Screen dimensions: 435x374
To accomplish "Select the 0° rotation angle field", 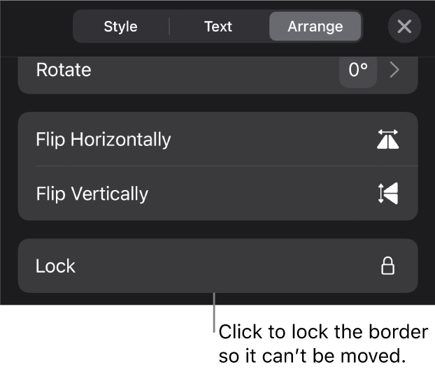I will 358,70.
